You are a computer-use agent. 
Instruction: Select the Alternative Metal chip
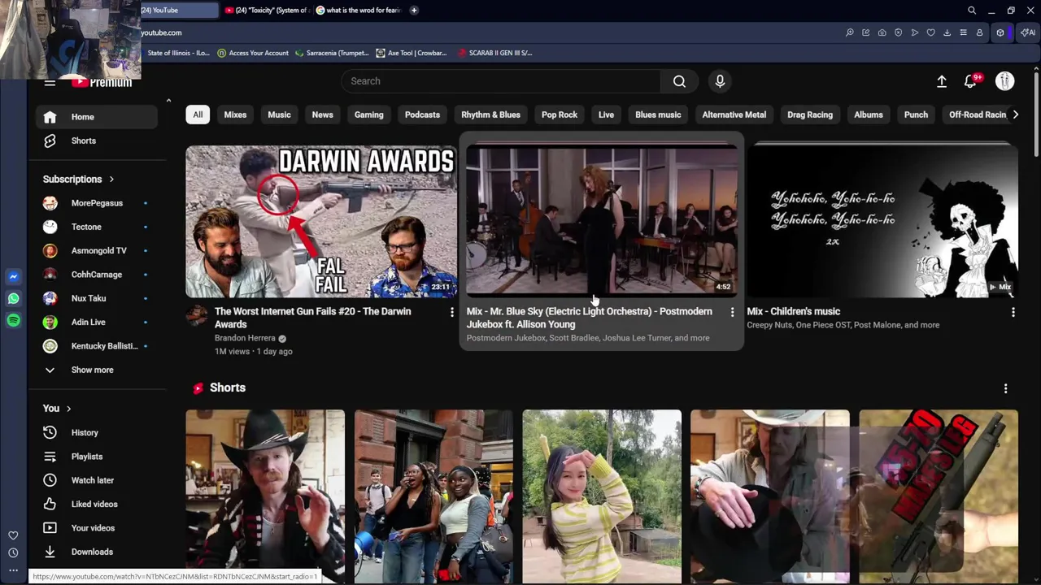pyautogui.click(x=734, y=115)
